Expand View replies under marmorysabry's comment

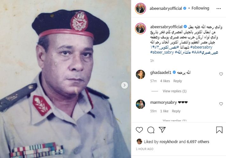click(175, 120)
